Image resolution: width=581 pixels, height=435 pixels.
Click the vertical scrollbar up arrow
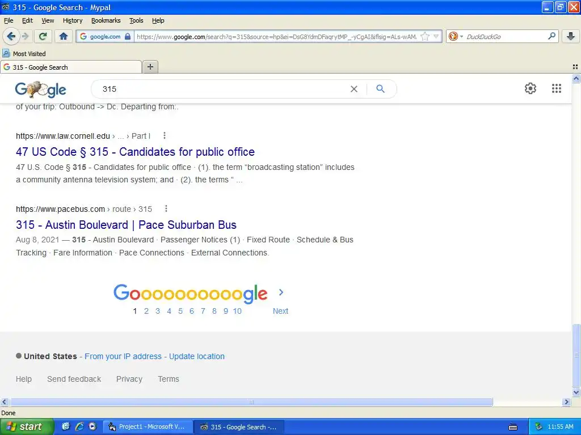(x=576, y=78)
